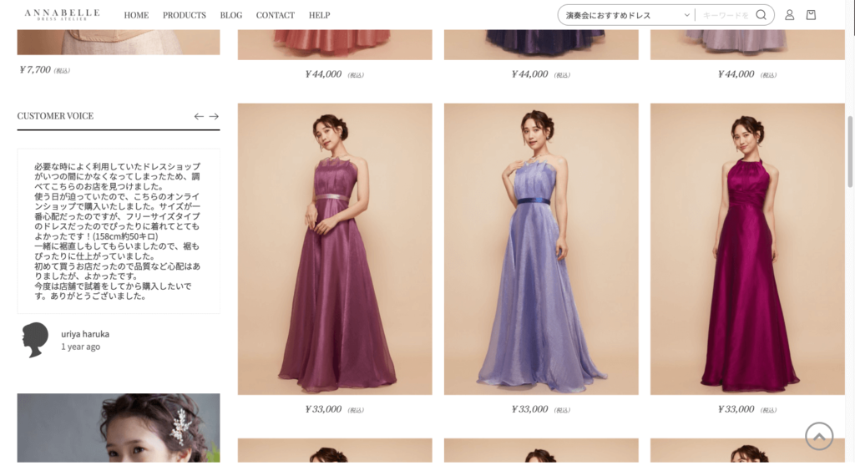855x476 pixels.
Task: Click the search magnifier icon
Action: click(x=761, y=15)
